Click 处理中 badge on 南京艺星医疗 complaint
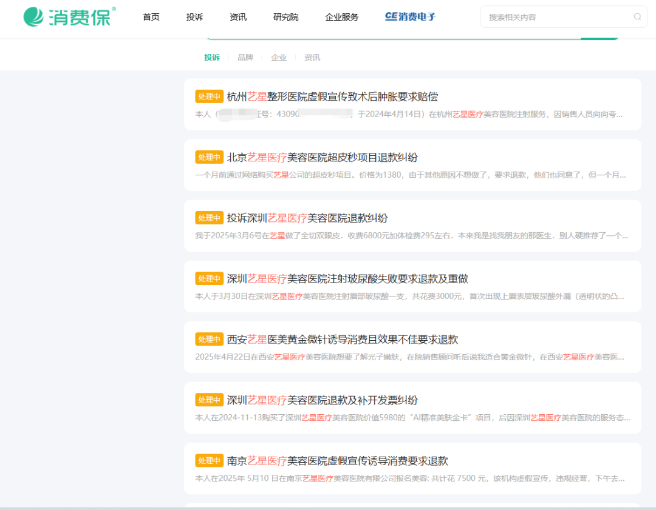This screenshot has width=656, height=510. tap(209, 460)
